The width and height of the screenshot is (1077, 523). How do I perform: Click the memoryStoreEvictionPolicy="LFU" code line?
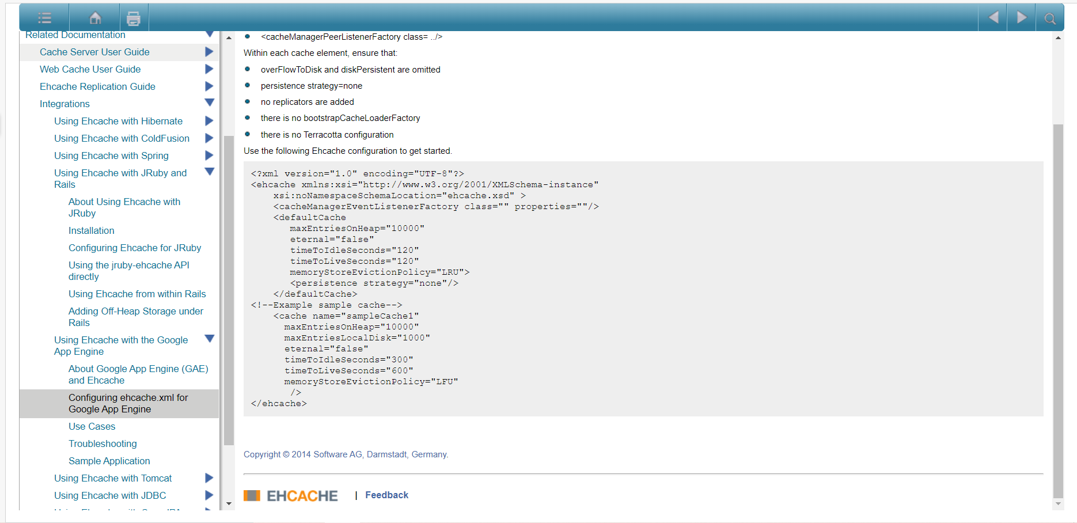[x=371, y=381]
